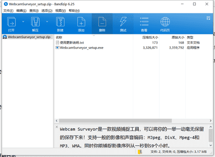Select the file 使用更新说明.txt
215x157 pixels.
pos(72,43)
